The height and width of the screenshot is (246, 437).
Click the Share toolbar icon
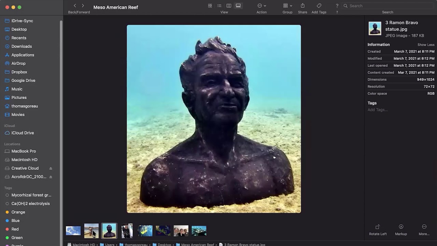point(302,6)
